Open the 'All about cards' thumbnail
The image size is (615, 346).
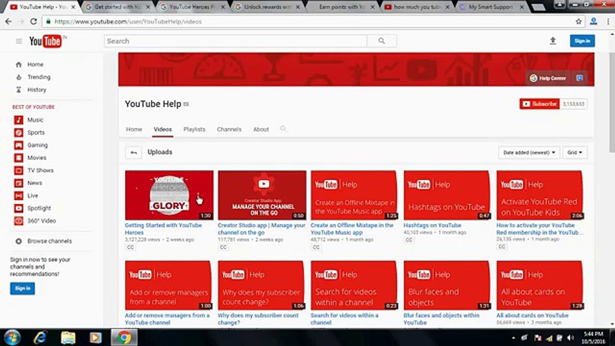541,285
